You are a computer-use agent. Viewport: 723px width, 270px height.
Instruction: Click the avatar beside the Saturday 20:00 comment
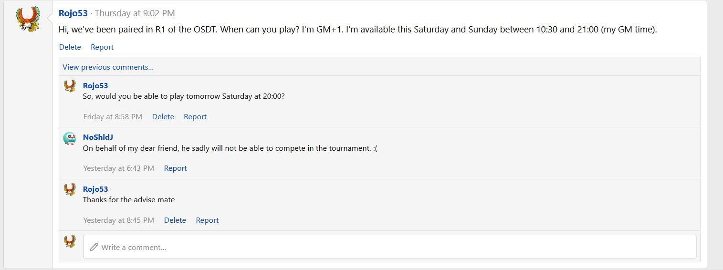point(70,86)
